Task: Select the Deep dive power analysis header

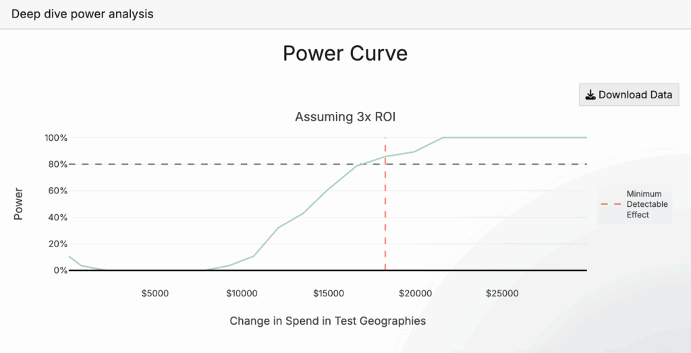Action: click(x=82, y=13)
